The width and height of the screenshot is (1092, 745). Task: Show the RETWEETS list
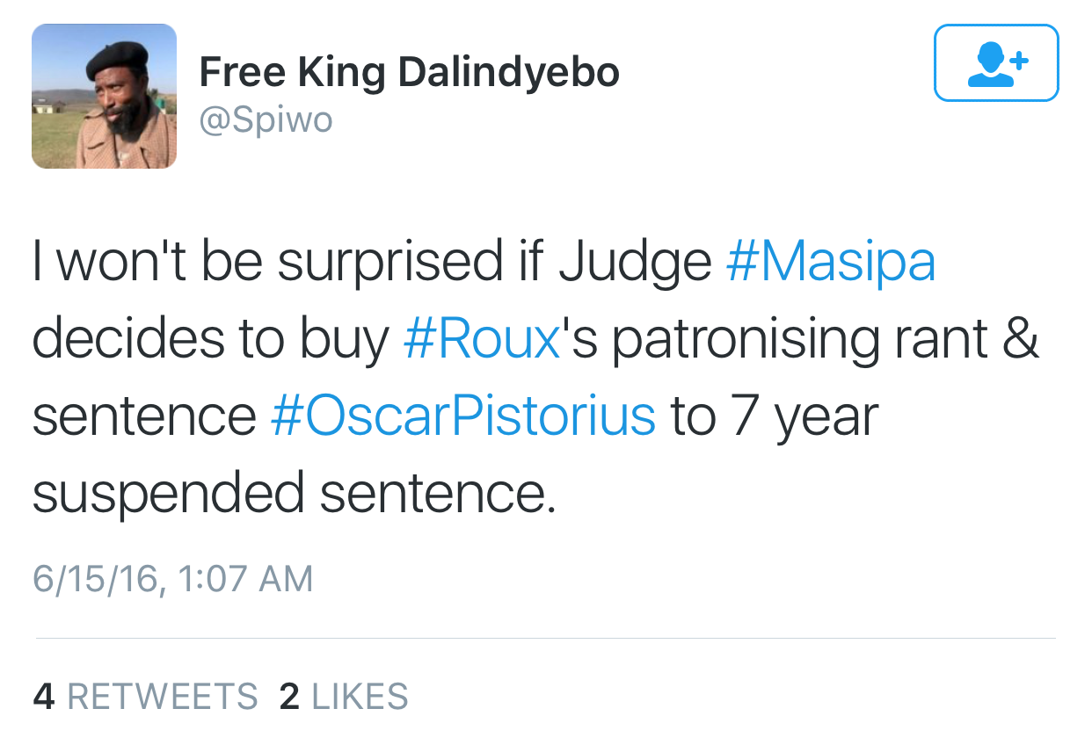(162, 697)
